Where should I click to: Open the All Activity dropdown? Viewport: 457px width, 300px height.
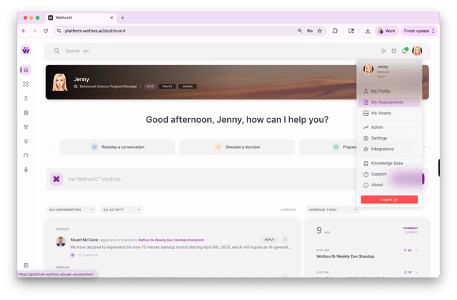point(121,209)
